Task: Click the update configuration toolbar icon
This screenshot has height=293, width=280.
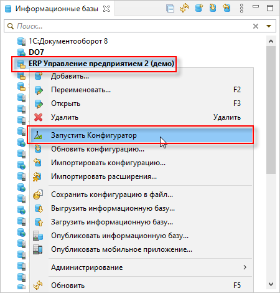Action: coord(213,8)
